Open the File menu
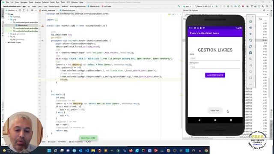274x154 pixels. pos(7,2)
